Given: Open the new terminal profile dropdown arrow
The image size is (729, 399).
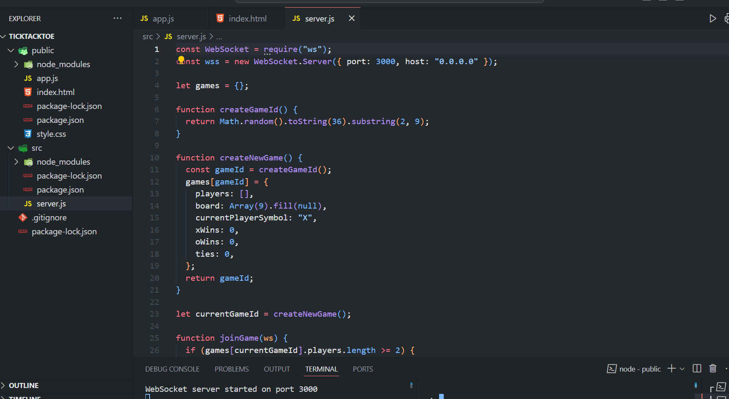Looking at the screenshot, I should tap(682, 369).
